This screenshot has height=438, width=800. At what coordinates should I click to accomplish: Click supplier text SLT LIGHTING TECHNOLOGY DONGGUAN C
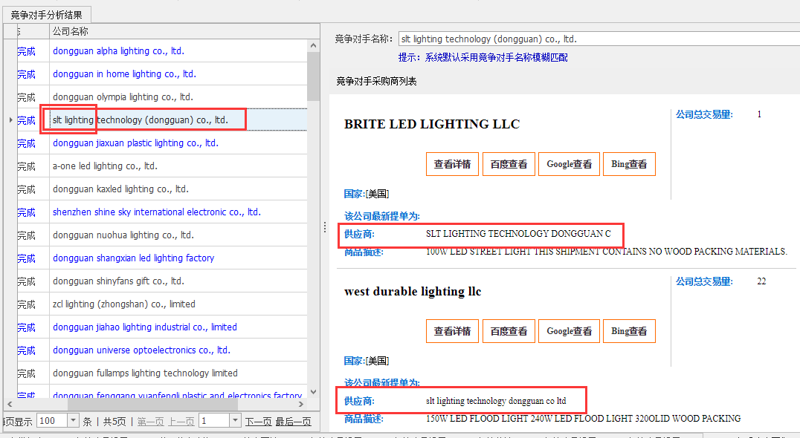(x=518, y=234)
